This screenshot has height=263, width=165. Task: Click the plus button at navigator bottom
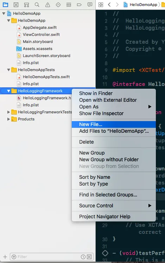(5, 257)
